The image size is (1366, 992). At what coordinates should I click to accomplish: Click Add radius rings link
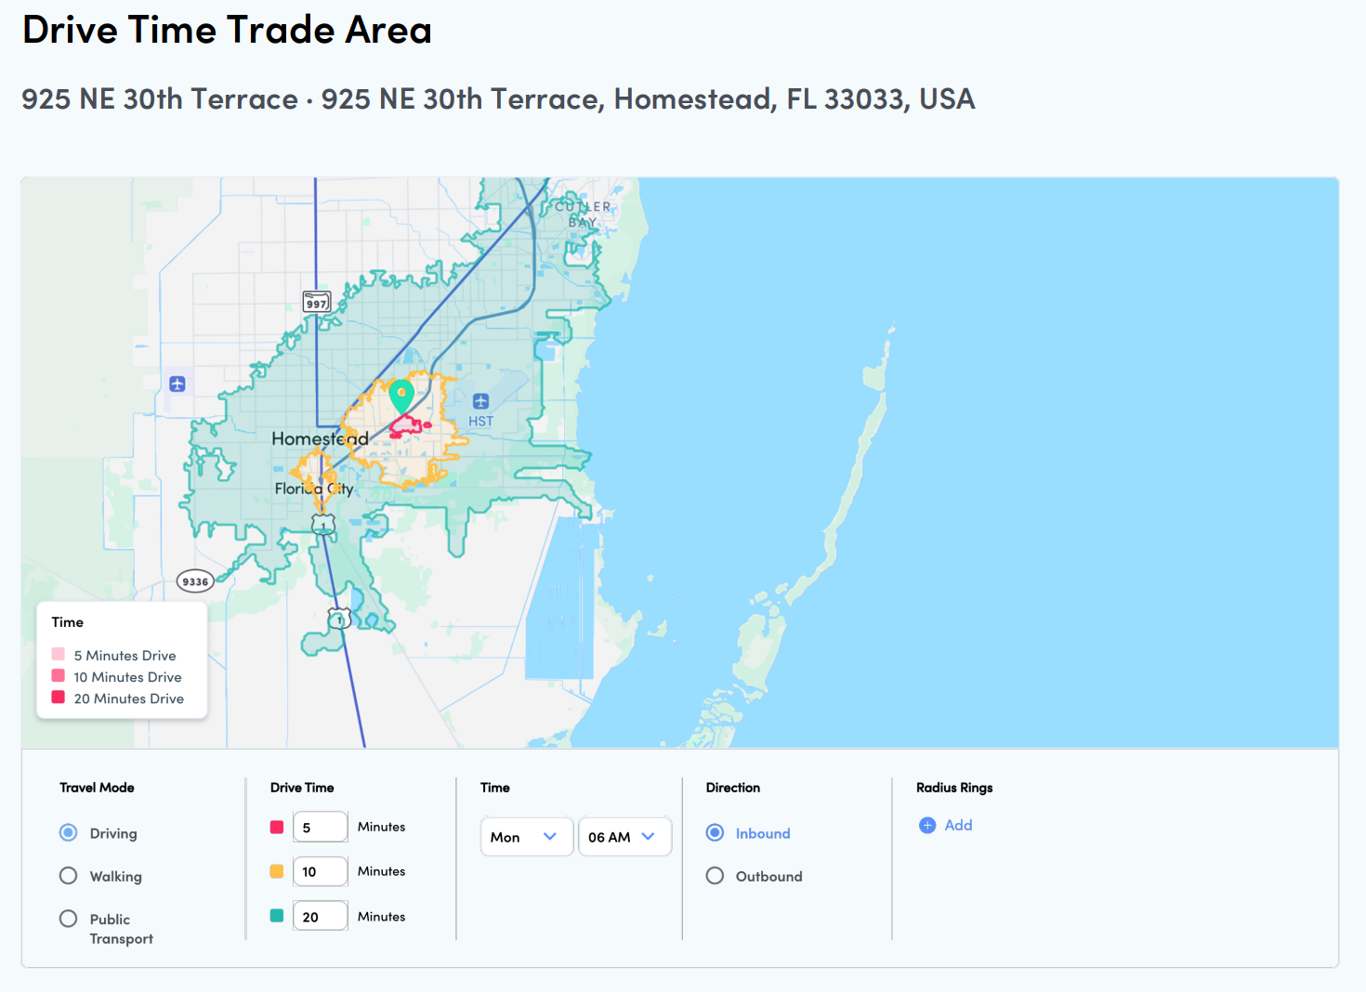click(x=958, y=825)
